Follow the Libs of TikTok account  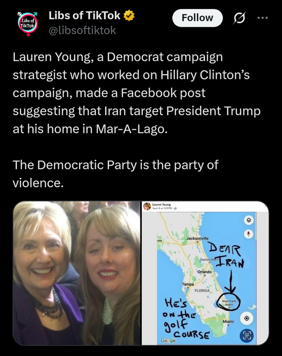[197, 18]
